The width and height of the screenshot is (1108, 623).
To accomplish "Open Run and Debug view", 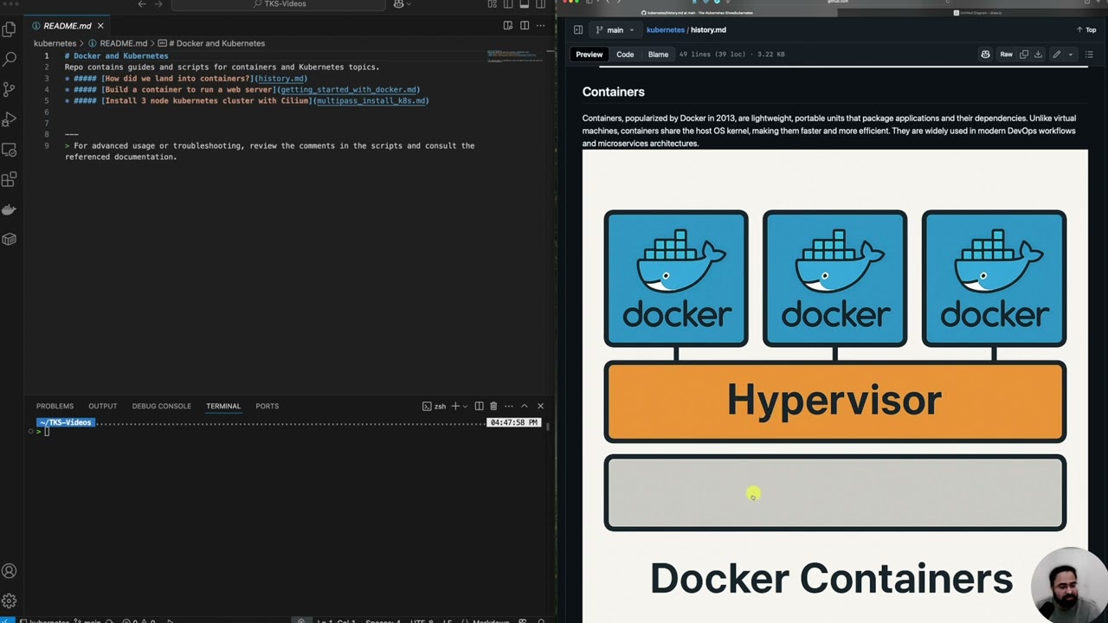I will click(10, 119).
